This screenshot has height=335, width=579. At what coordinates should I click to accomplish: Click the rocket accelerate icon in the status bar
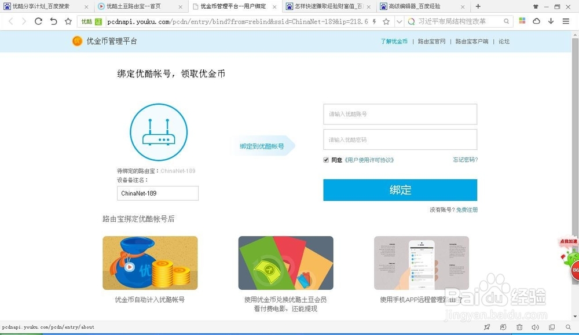[x=487, y=327]
